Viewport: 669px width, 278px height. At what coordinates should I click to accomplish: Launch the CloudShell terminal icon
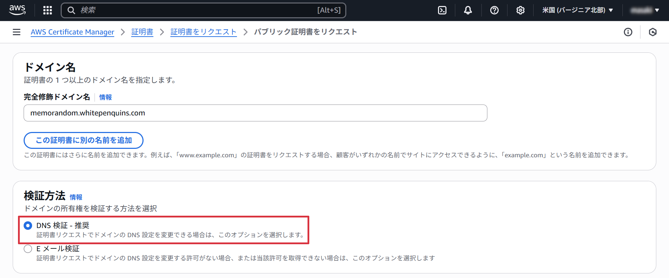(x=442, y=10)
